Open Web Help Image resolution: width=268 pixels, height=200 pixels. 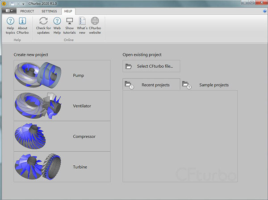57,25
